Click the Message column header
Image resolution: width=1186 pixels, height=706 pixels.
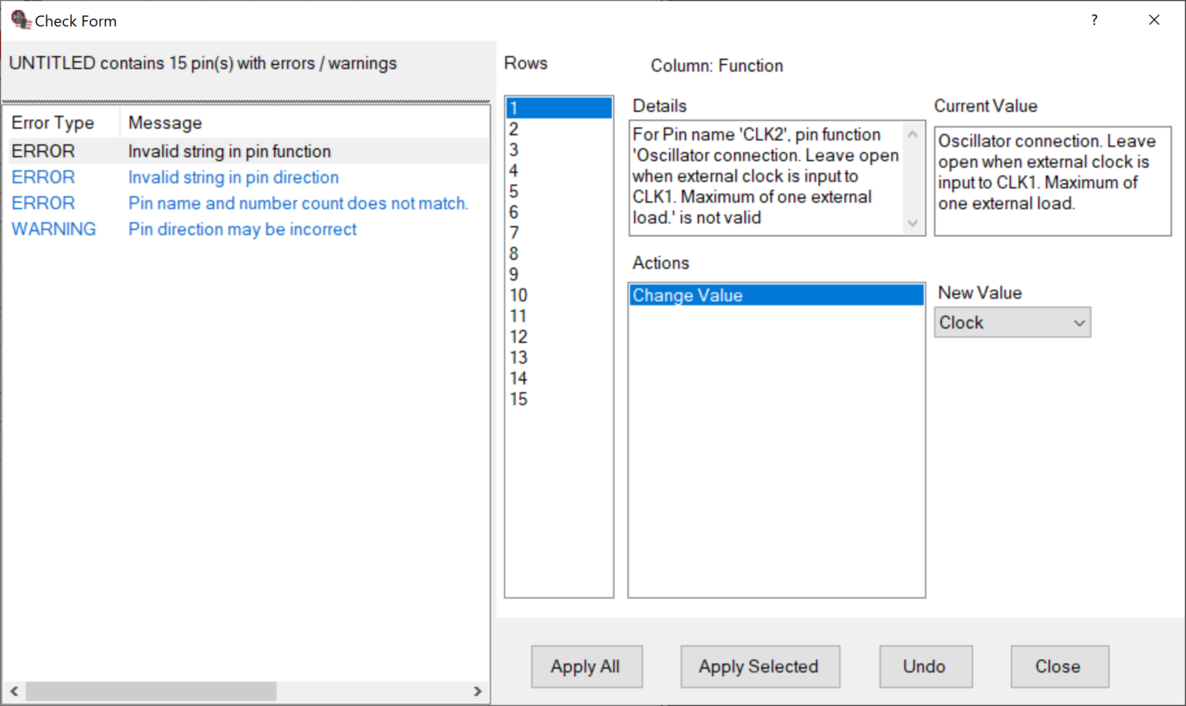pyautogui.click(x=165, y=123)
